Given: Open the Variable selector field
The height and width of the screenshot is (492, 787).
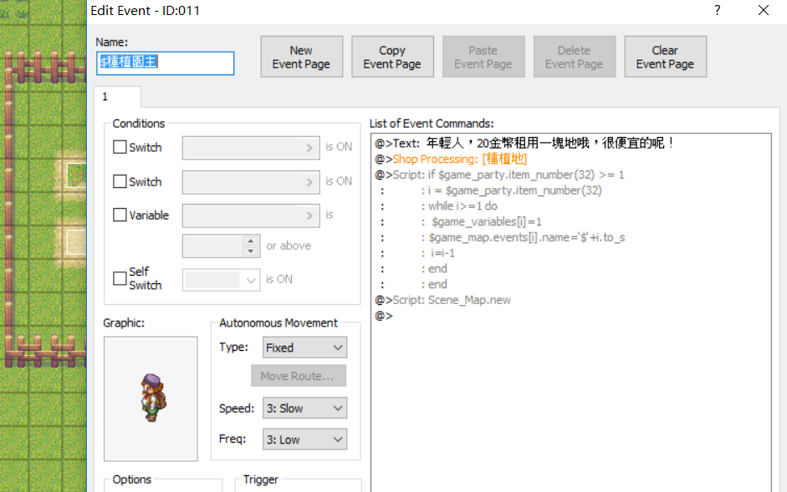Looking at the screenshot, I should [x=251, y=216].
